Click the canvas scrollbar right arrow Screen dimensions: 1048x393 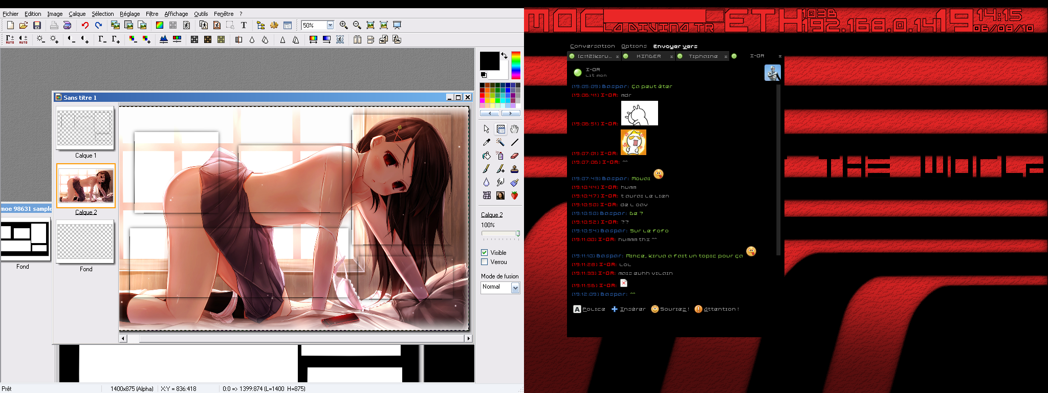(468, 338)
